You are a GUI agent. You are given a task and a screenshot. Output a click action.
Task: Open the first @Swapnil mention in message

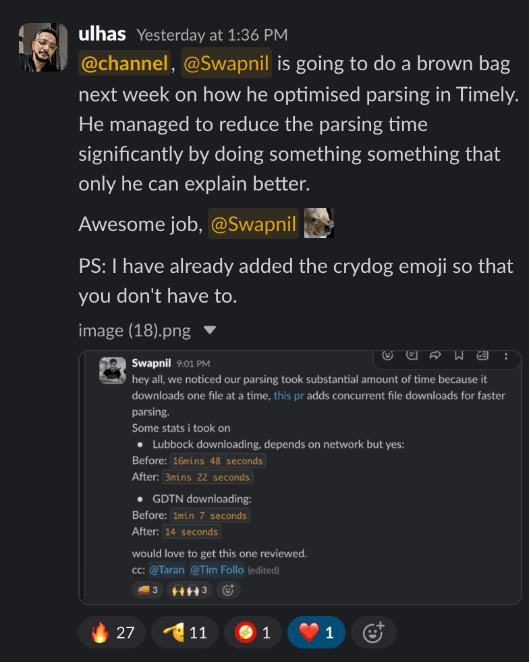click(226, 63)
